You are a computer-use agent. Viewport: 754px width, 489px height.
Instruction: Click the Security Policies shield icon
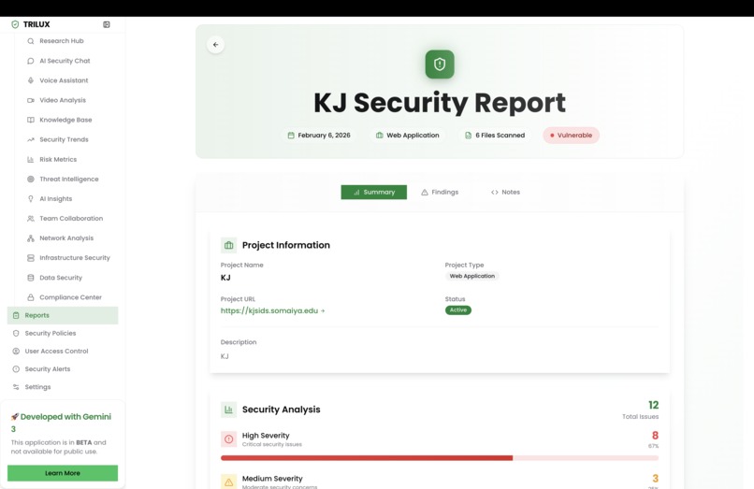pos(16,333)
